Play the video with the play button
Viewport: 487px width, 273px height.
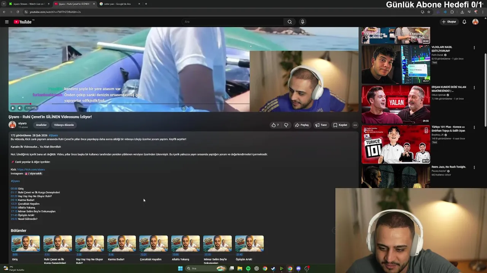pos(13,108)
